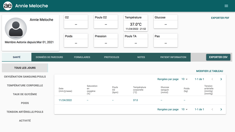Viewport: 235px width, 132px height.
Task: Open top rows-per-page dropdown showing 10
Action: (x=184, y=79)
